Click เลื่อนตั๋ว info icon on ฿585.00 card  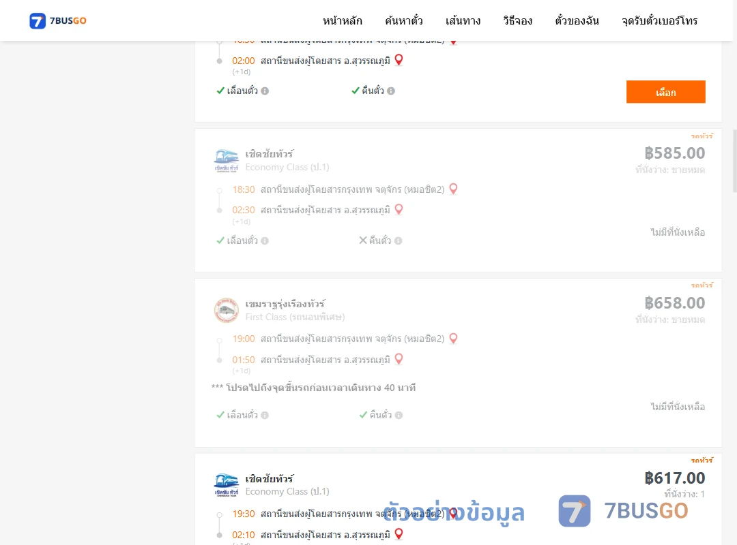pos(265,240)
